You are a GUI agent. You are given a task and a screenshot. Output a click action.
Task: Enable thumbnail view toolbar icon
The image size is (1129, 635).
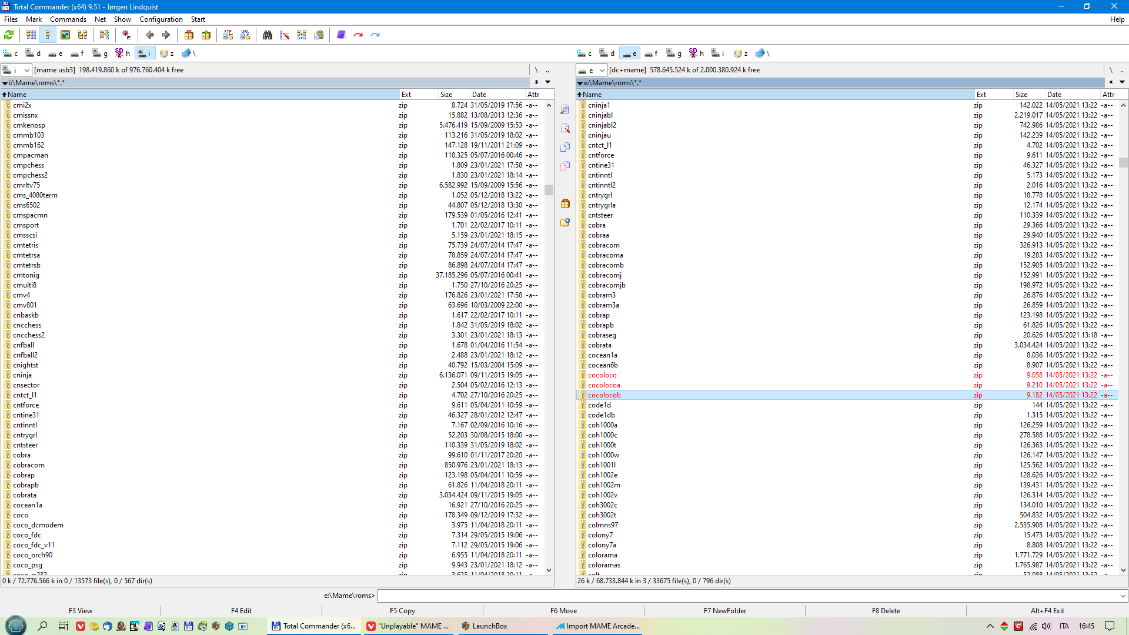[65, 35]
